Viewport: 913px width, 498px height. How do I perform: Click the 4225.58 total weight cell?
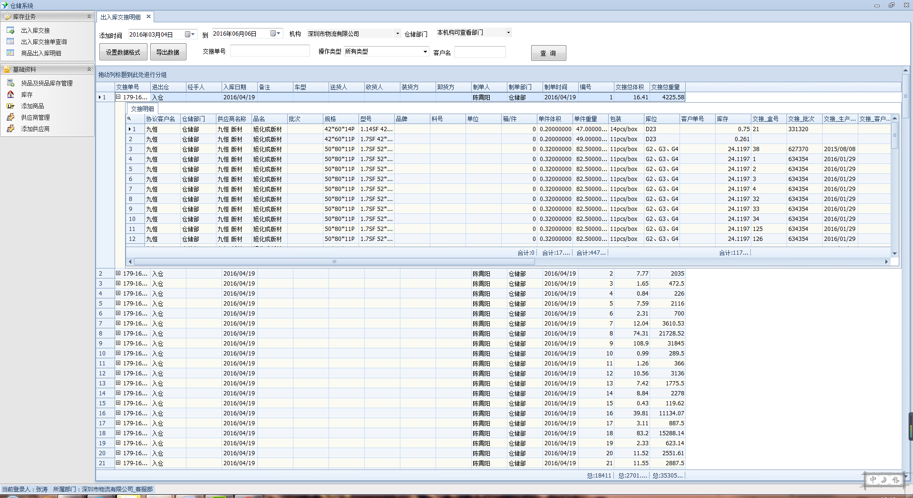point(668,97)
